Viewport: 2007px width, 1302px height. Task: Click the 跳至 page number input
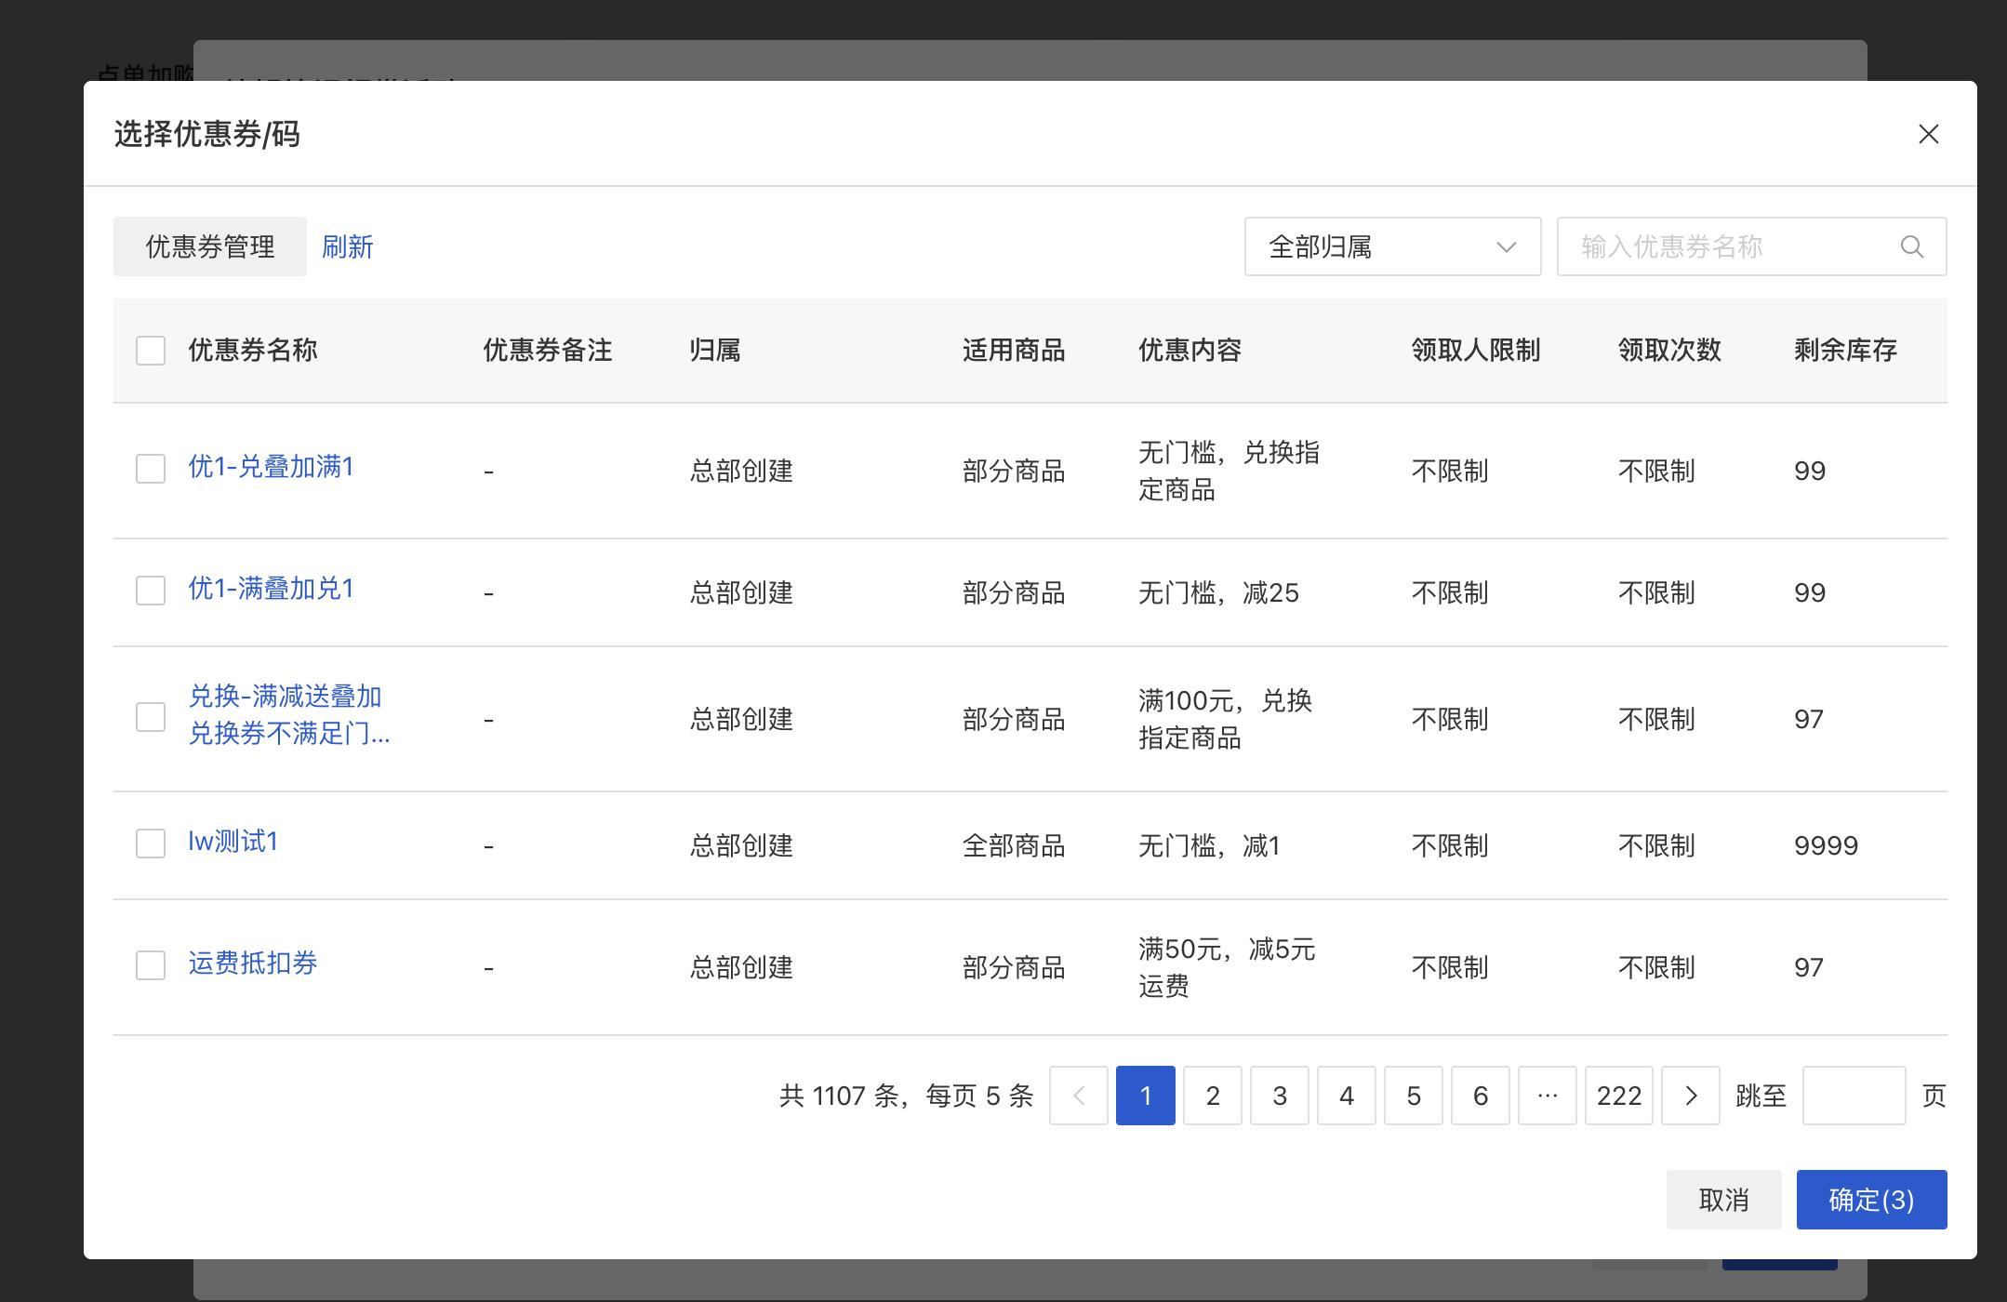[1853, 1096]
